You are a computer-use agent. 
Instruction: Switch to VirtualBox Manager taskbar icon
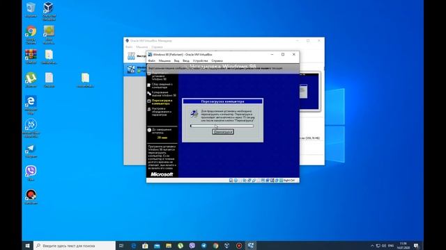(227, 245)
